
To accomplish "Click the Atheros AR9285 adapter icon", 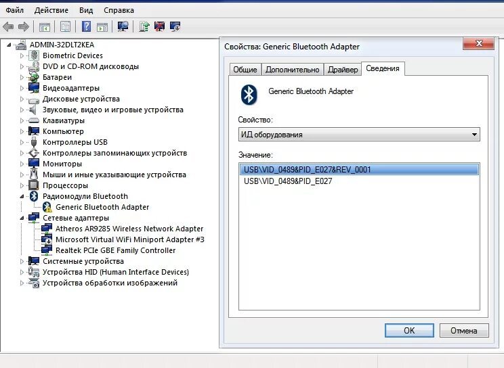I will coord(47,229).
